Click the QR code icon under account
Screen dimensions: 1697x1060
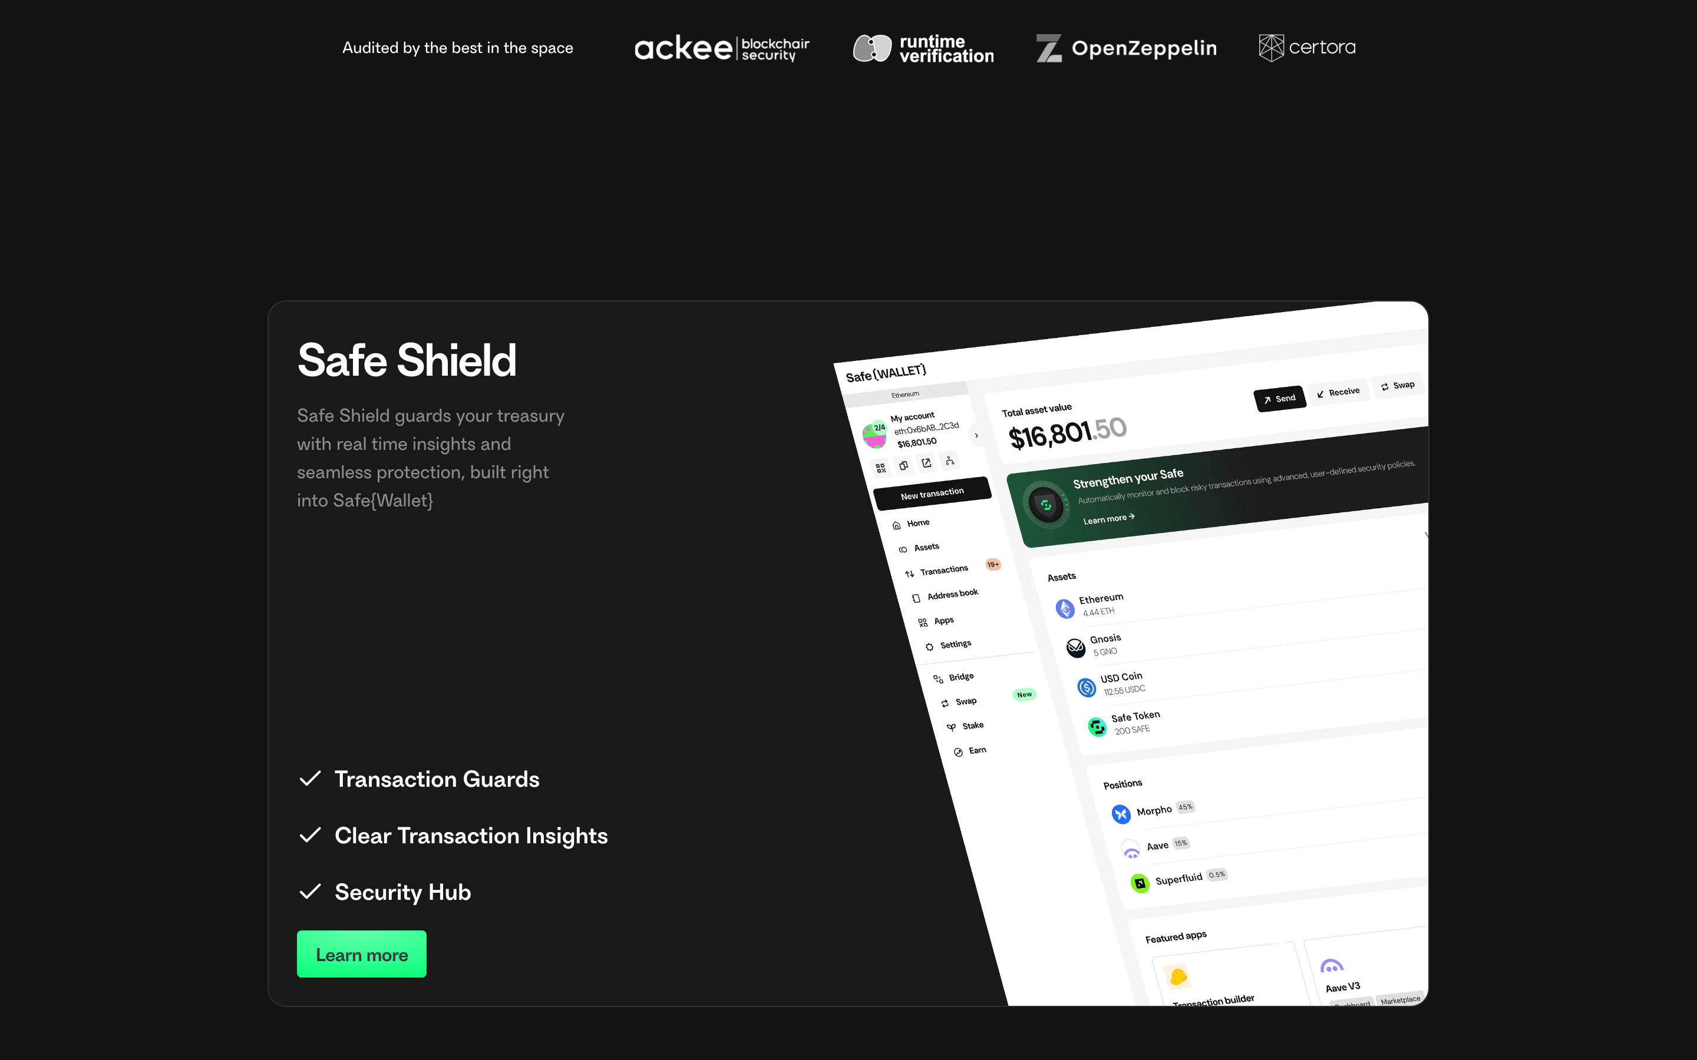(x=880, y=468)
